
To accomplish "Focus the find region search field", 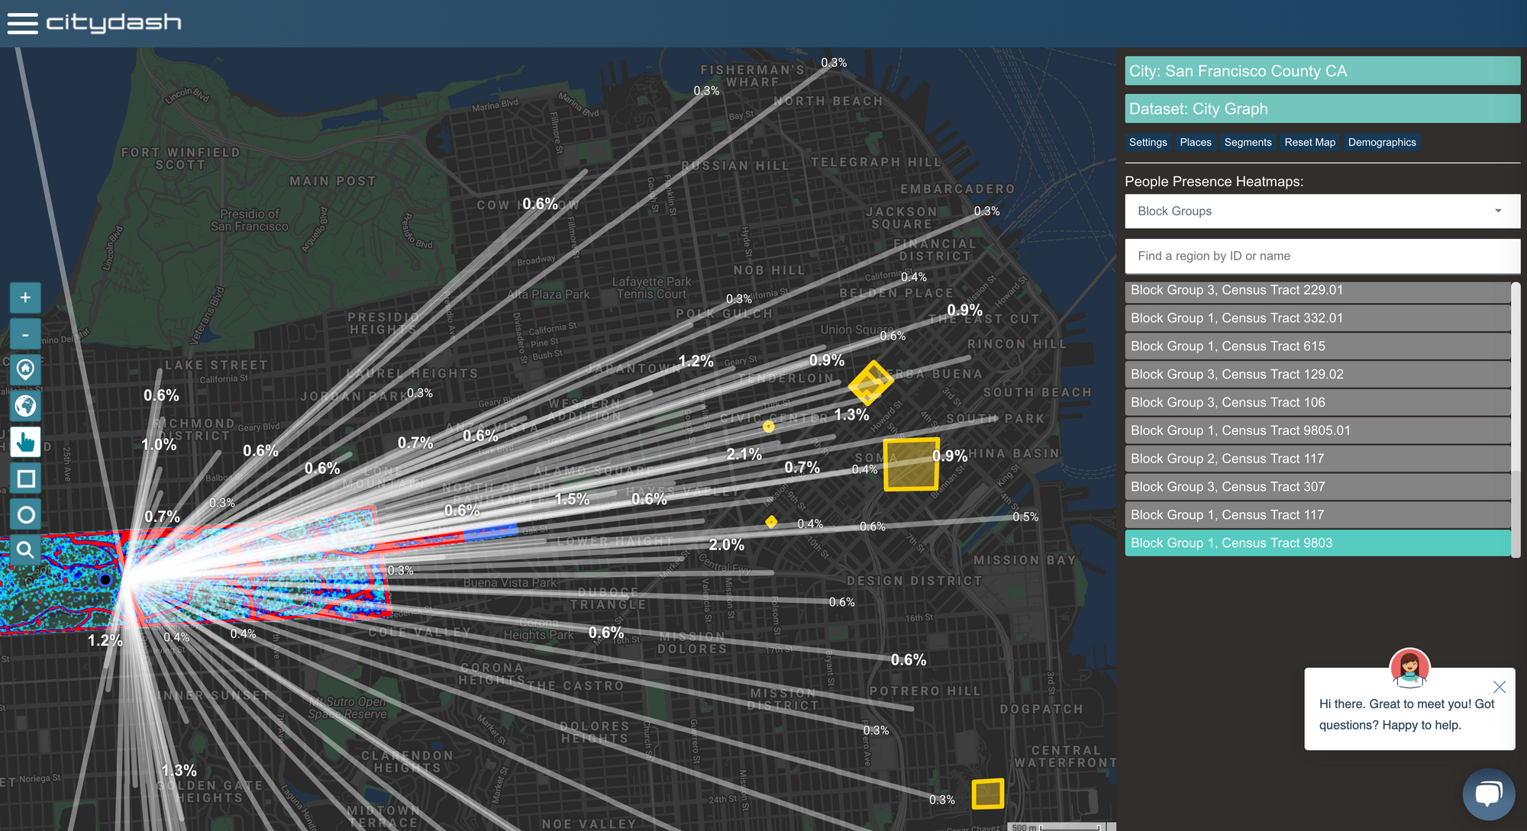I will click(1322, 256).
